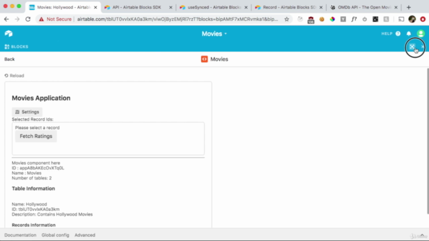
Task: Click the Not Secure warning indicator
Action: (x=55, y=19)
